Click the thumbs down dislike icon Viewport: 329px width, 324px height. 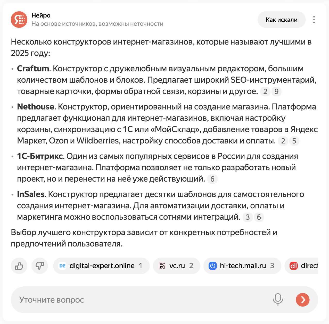40,266
